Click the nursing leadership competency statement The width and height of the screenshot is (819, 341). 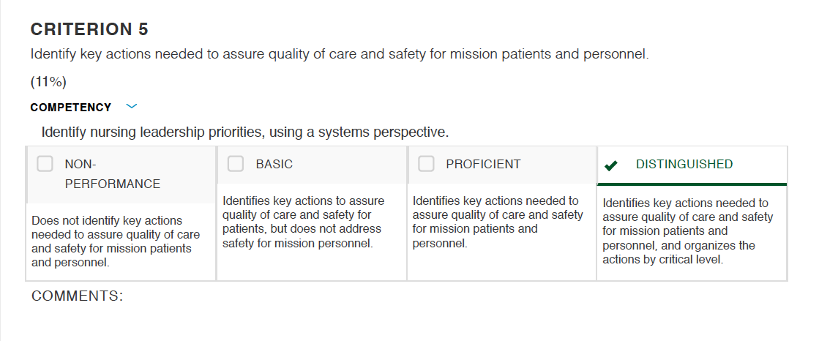click(245, 132)
